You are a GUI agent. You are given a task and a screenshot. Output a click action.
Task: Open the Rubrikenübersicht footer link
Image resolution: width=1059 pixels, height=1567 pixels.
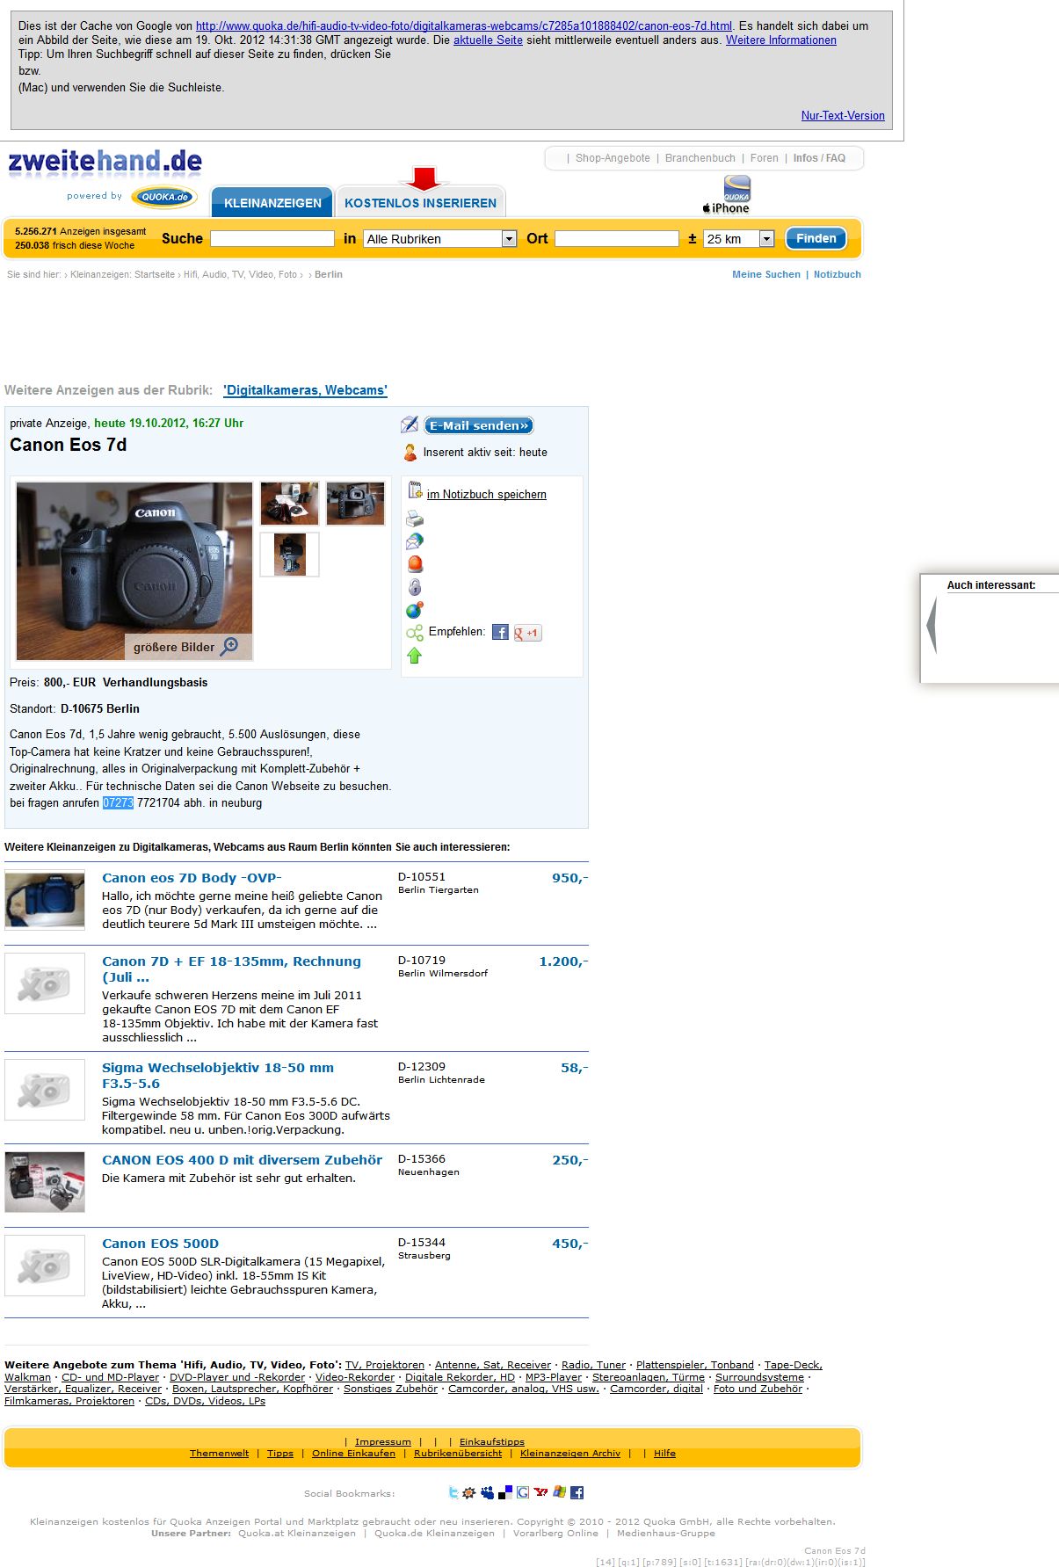pos(458,1453)
